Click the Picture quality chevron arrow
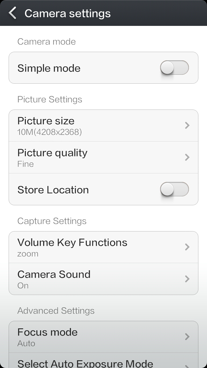Screen dimensions: 207x368 tap(187, 157)
